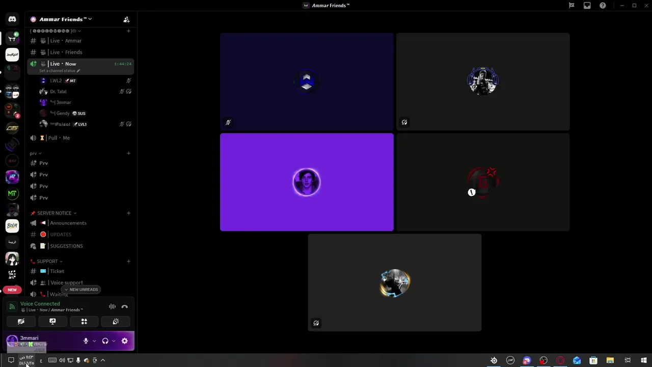This screenshot has width=652, height=367.
Task: Deafen with the headphones icon
Action: (105, 341)
